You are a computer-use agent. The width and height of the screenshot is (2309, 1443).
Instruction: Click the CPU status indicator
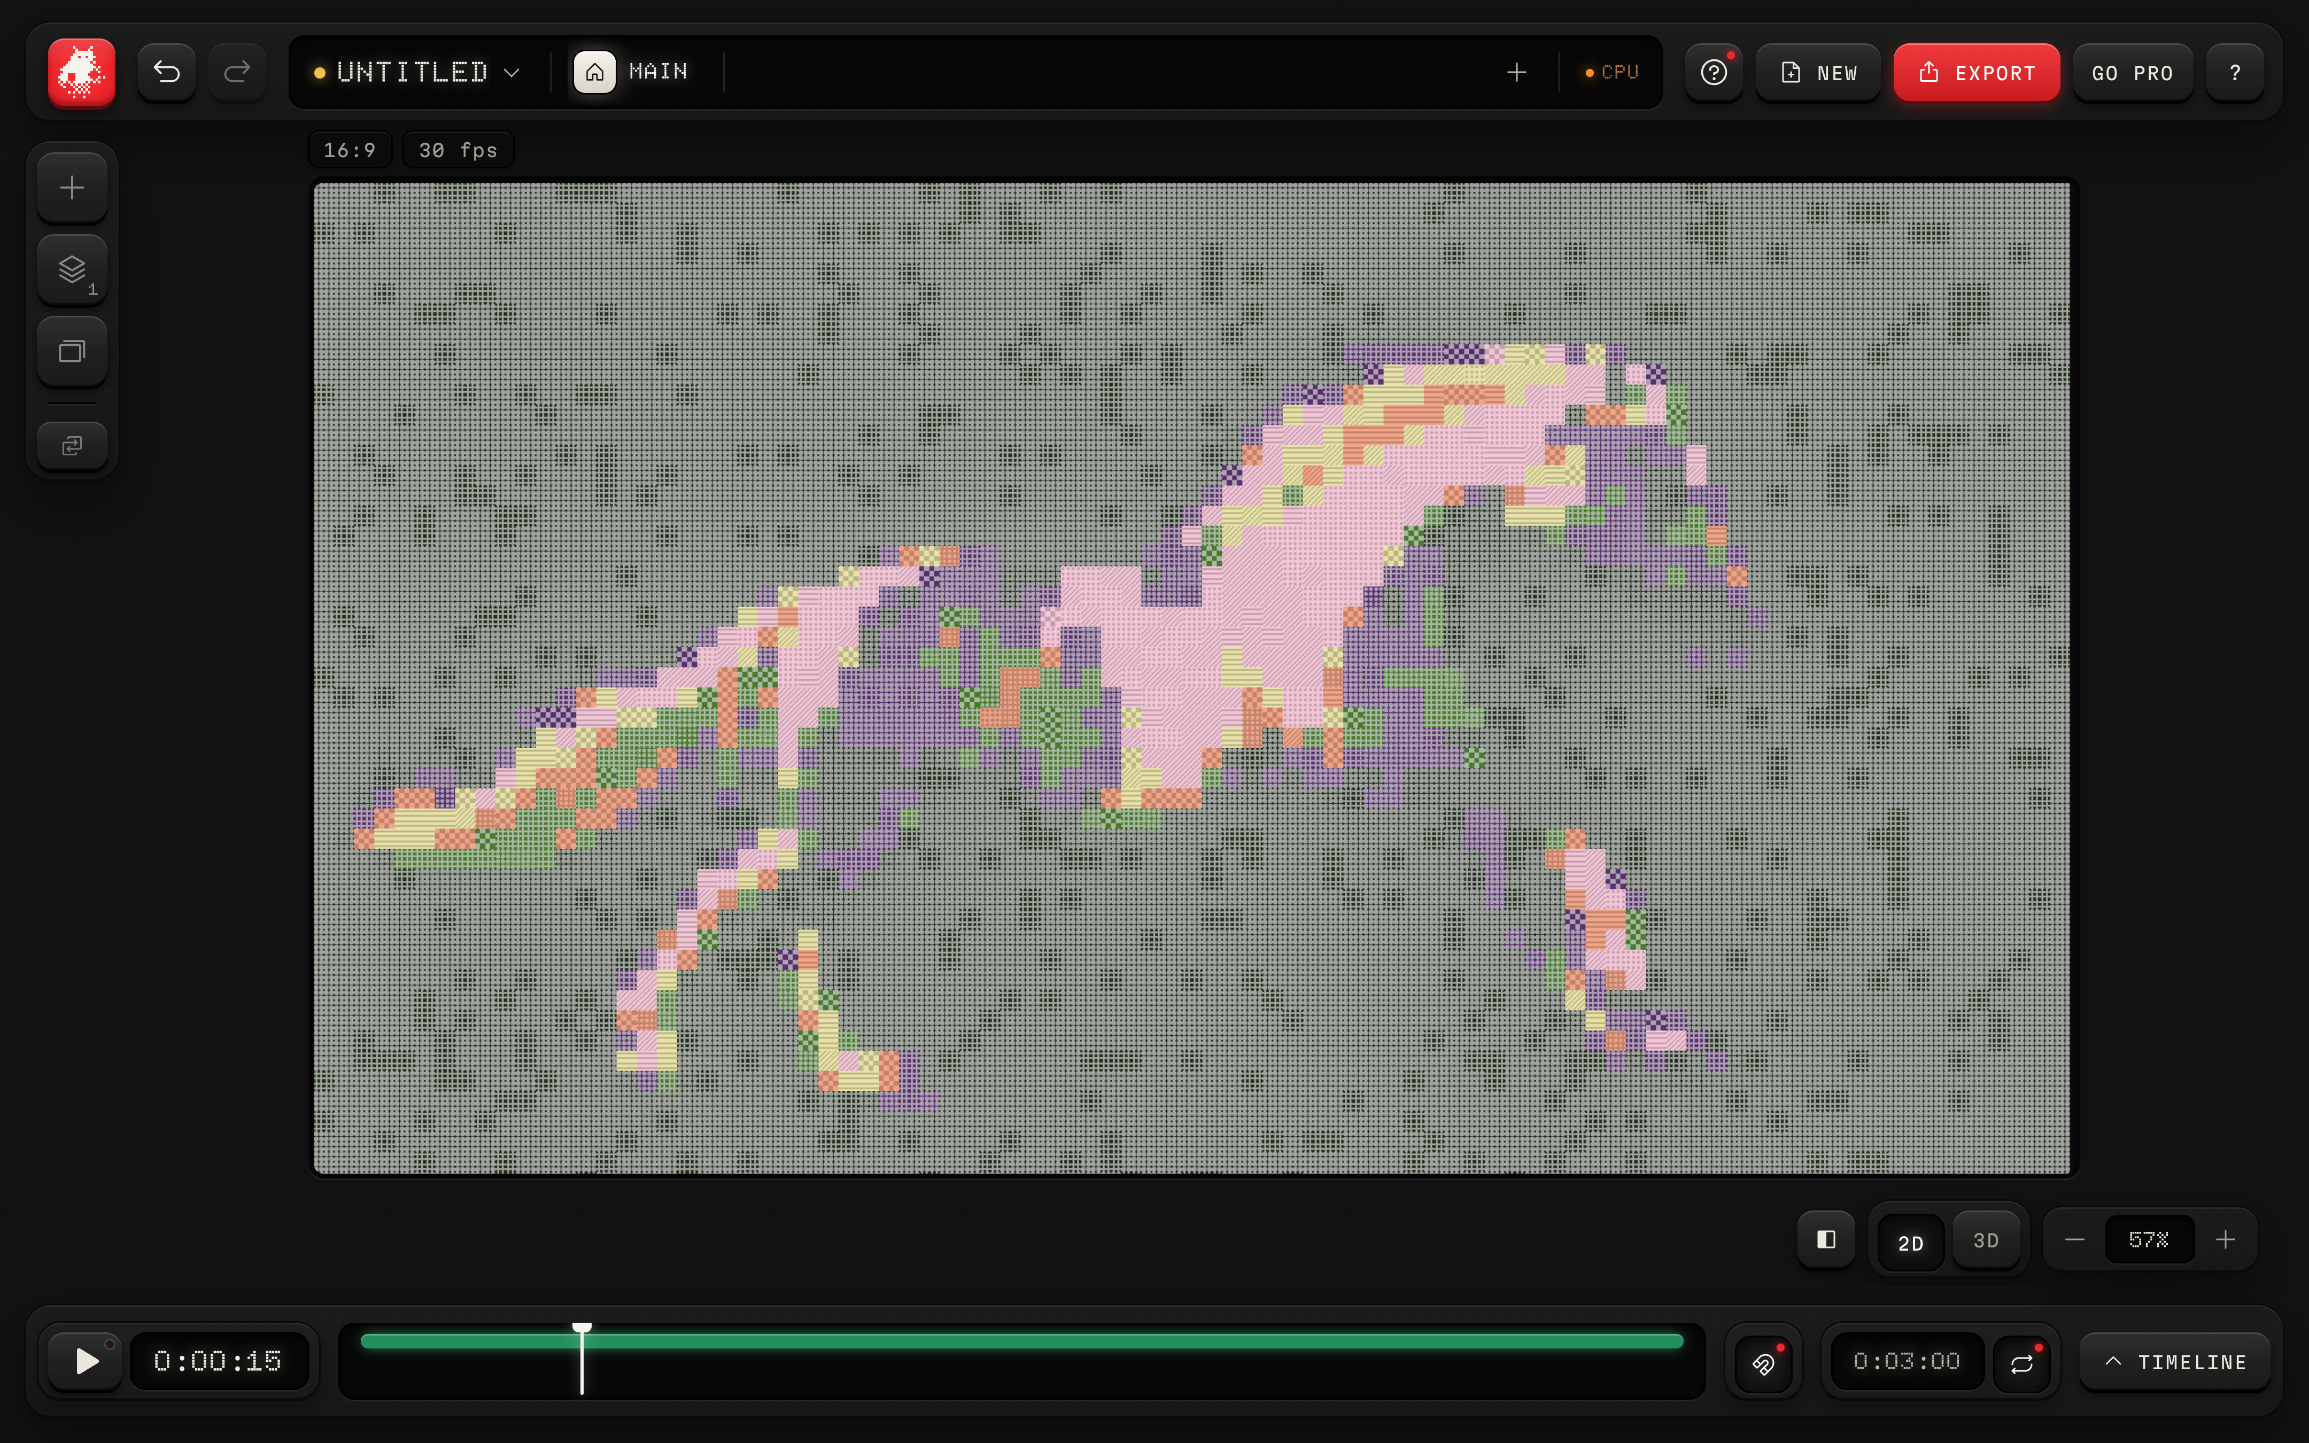click(x=1611, y=73)
